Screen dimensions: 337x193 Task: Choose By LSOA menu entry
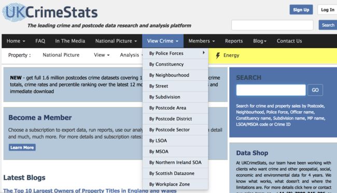pyautogui.click(x=175, y=141)
